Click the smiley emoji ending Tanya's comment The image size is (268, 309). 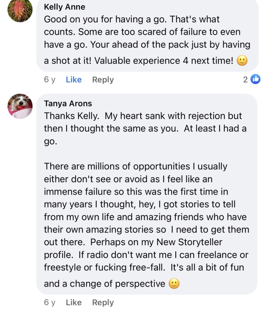pos(174,284)
